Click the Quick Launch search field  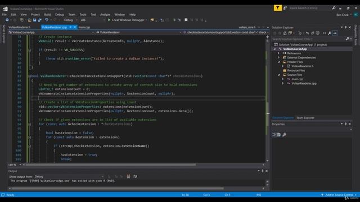[309, 8]
